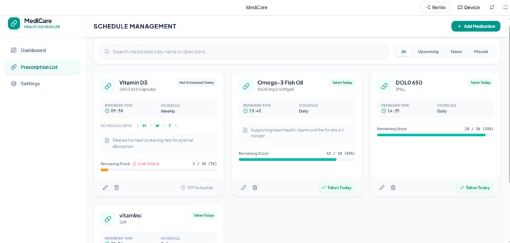510x243 pixels.
Task: Click Omega-3 remaining stock progress bar
Action: (297, 159)
